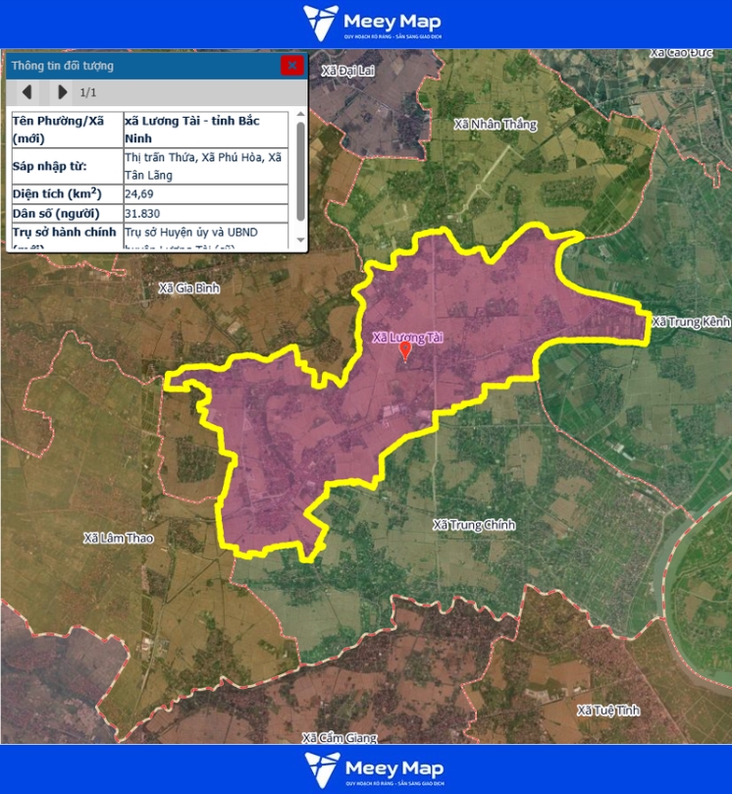Select Xã Đại Lai region label

348,71
